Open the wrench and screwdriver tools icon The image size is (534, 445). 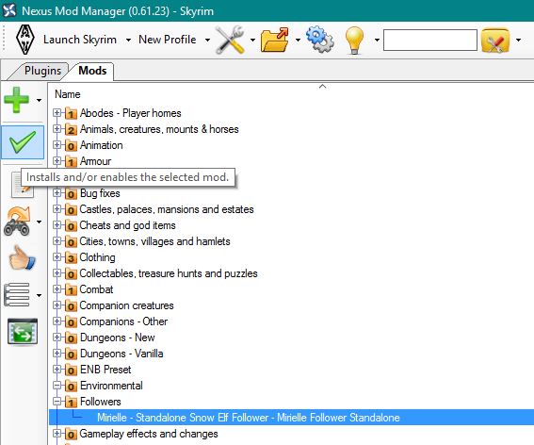pos(230,40)
